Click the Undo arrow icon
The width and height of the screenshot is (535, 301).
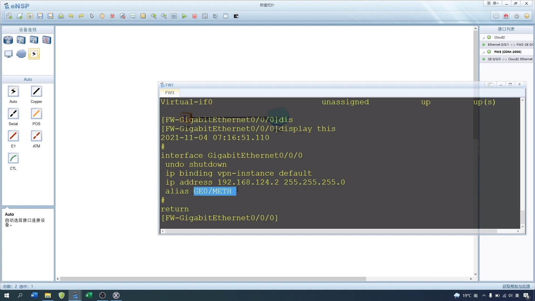71,16
